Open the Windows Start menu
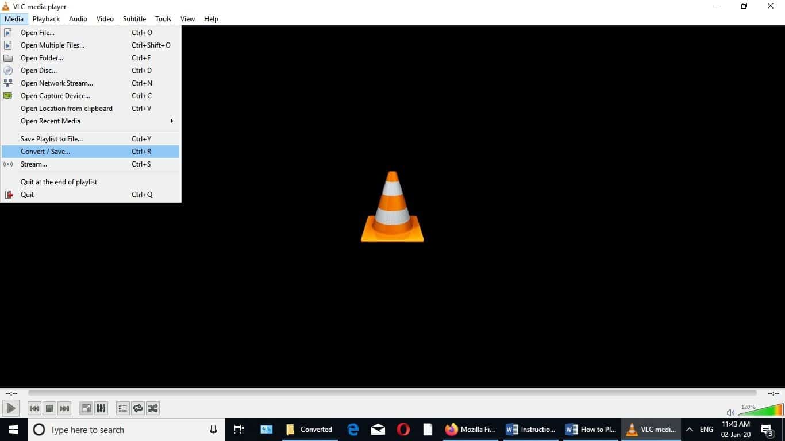This screenshot has width=785, height=441. [x=14, y=430]
